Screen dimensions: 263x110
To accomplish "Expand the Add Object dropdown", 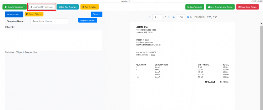I will click(14, 14).
